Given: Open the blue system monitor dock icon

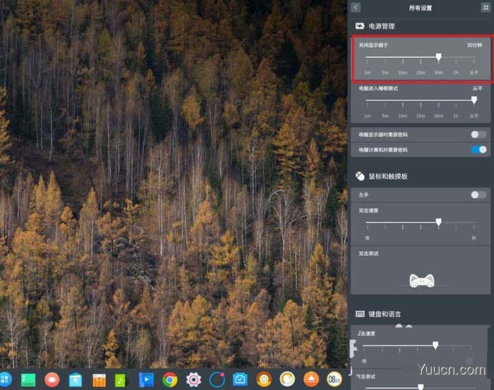Looking at the screenshot, I should 241,379.
